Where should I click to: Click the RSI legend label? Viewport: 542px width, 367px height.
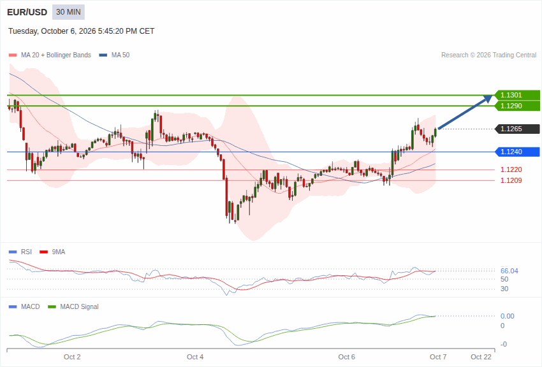click(26, 252)
